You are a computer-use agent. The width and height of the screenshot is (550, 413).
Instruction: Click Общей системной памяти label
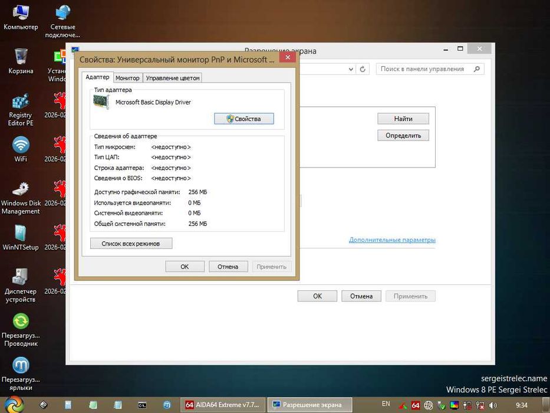click(x=130, y=224)
